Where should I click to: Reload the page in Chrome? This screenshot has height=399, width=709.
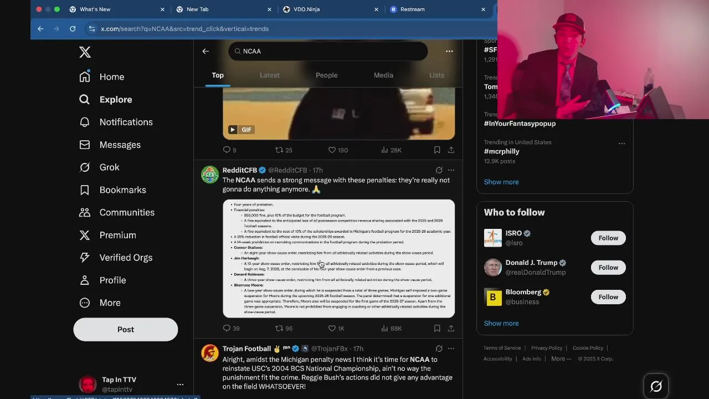[73, 29]
